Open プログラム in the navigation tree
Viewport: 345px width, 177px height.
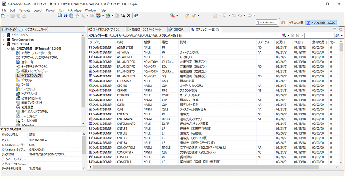(x=27, y=80)
